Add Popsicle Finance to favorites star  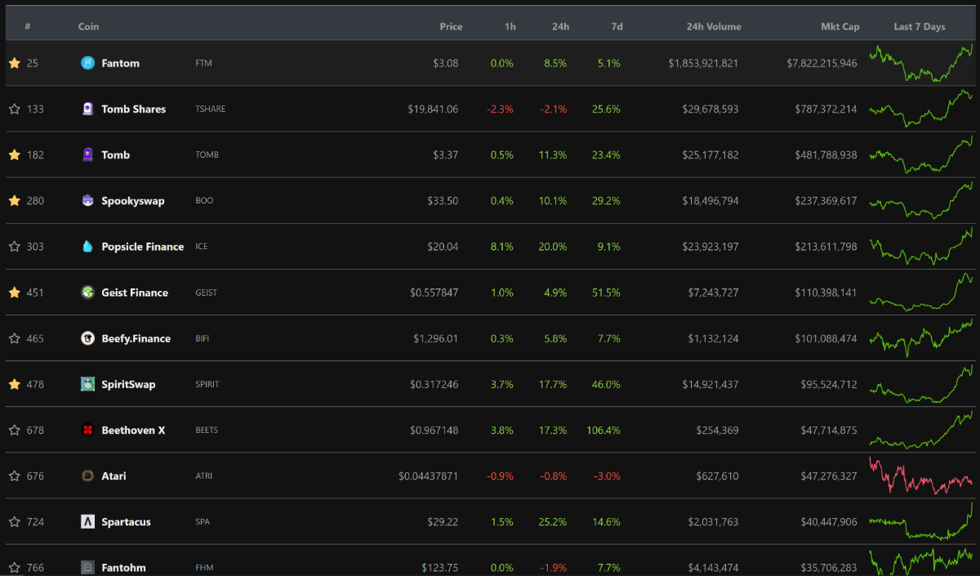point(14,246)
